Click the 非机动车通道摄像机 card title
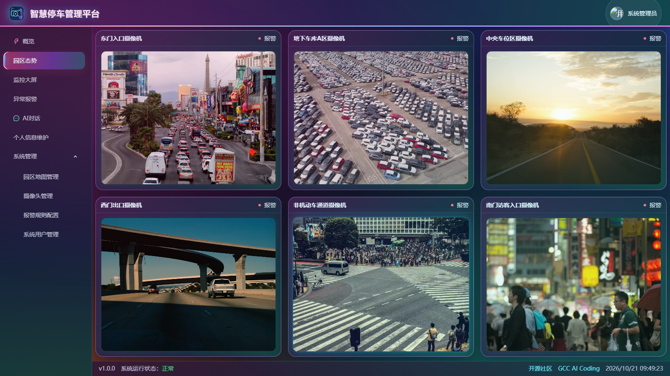 (x=320, y=205)
